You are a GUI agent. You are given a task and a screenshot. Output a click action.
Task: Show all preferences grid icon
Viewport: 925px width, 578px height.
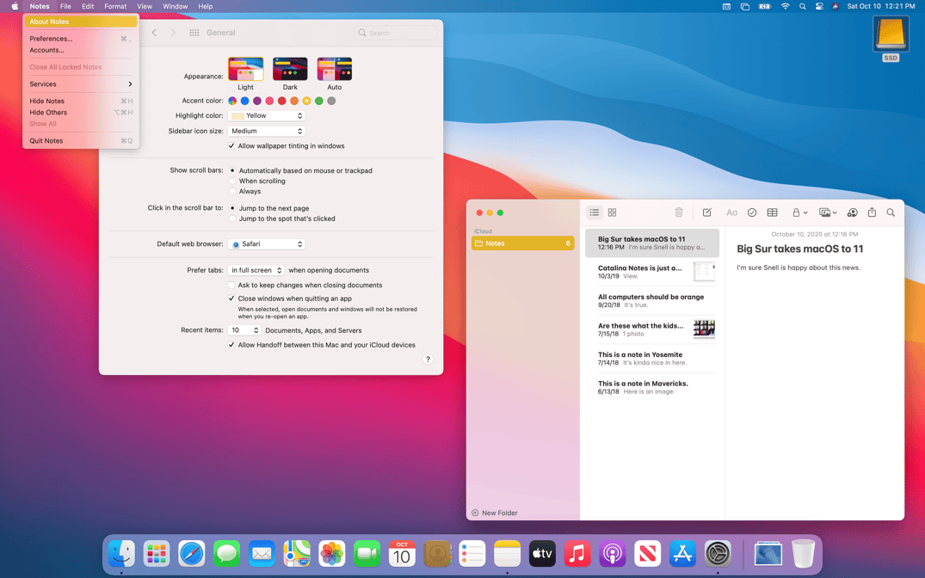coord(194,33)
